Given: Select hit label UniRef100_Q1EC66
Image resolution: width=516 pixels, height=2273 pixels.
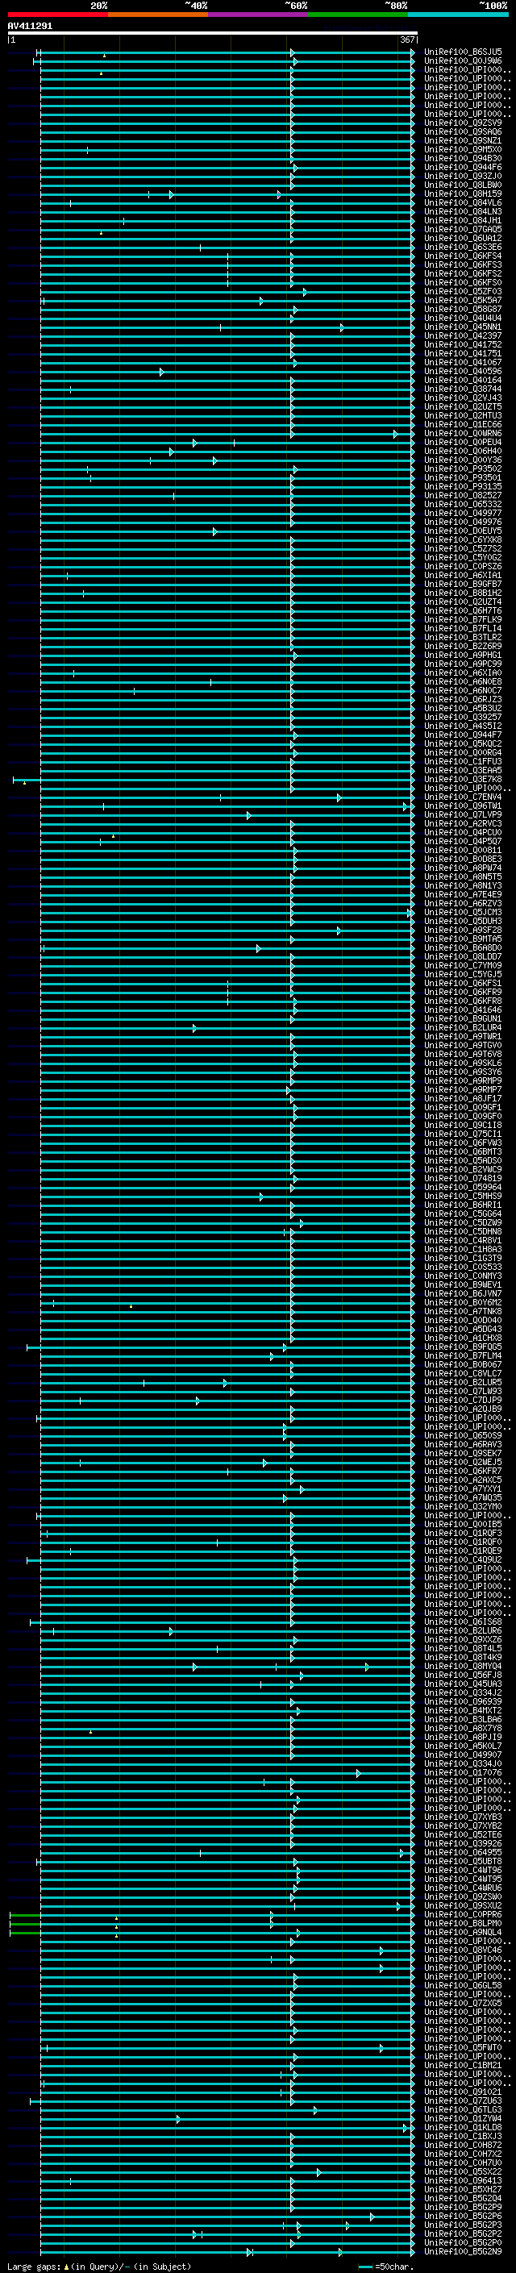Looking at the screenshot, I should pyautogui.click(x=463, y=424).
